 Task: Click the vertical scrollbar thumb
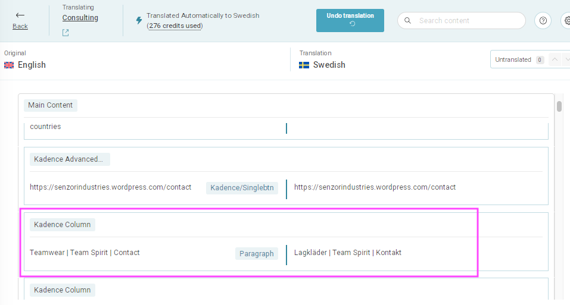tap(559, 106)
